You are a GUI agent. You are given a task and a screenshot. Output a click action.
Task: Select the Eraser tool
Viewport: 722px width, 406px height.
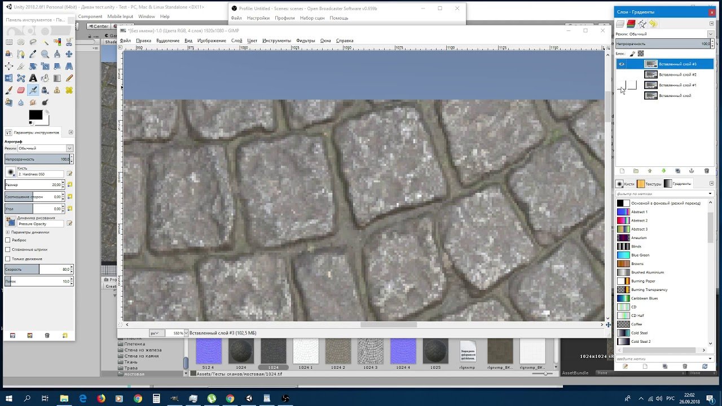click(x=21, y=90)
